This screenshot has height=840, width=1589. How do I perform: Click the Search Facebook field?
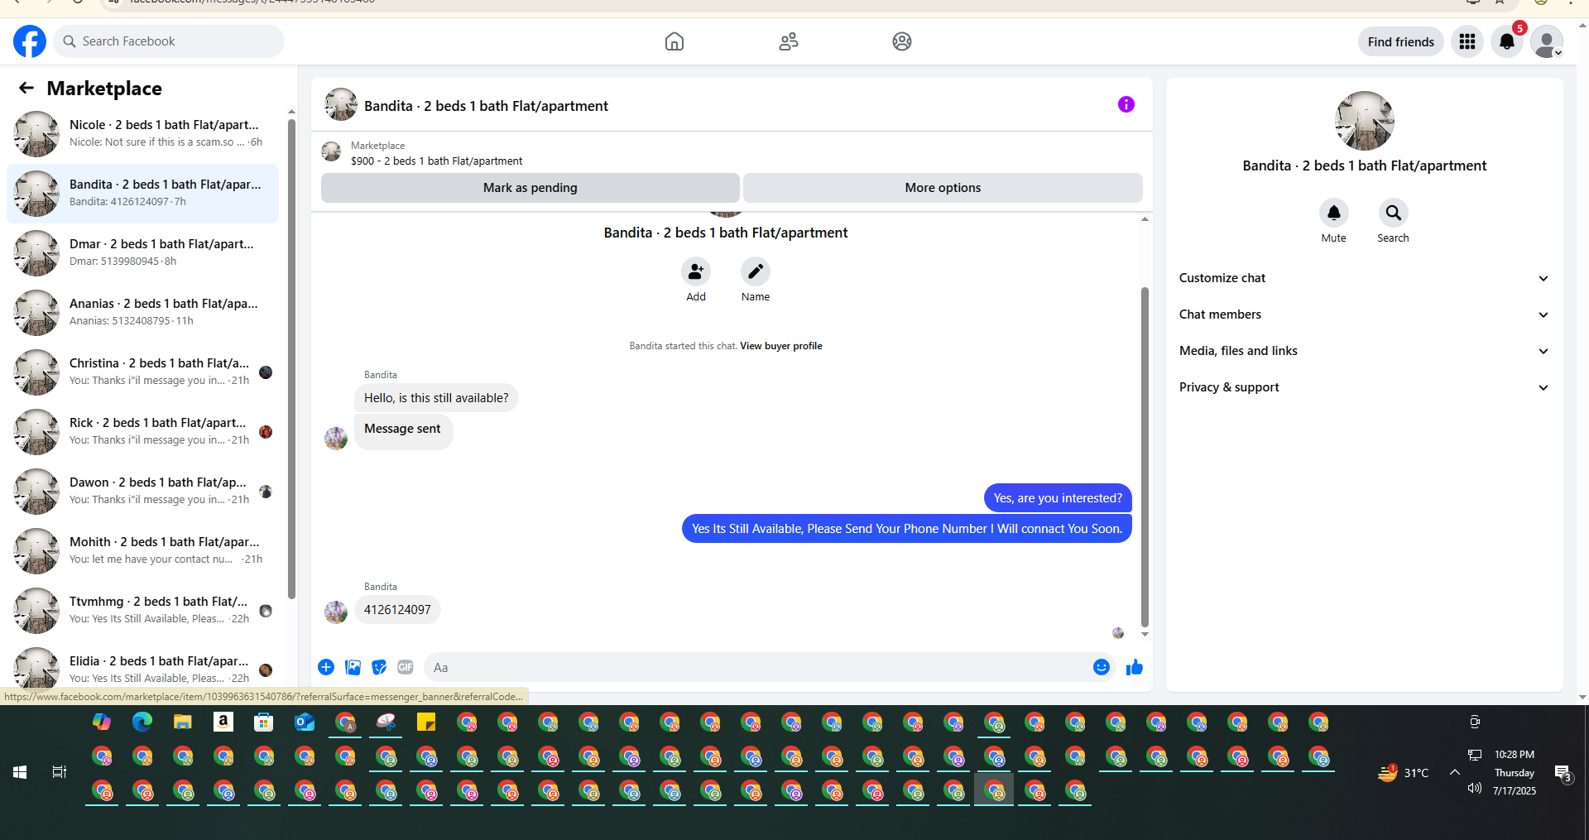[169, 41]
